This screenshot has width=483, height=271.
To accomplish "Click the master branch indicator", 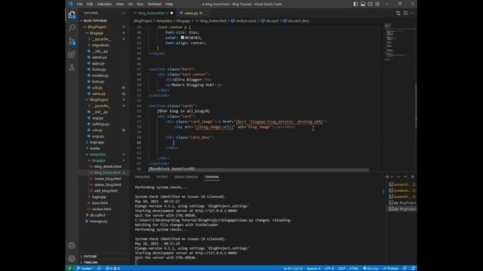I will click(x=85, y=268).
